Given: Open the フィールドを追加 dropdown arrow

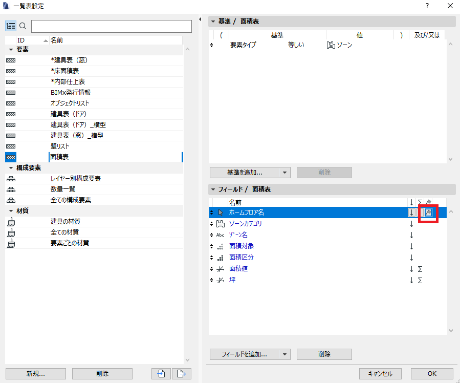Looking at the screenshot, I should [284, 354].
